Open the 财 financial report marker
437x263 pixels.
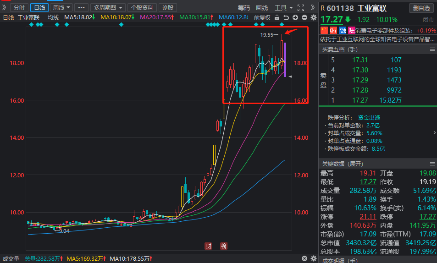click(208, 246)
